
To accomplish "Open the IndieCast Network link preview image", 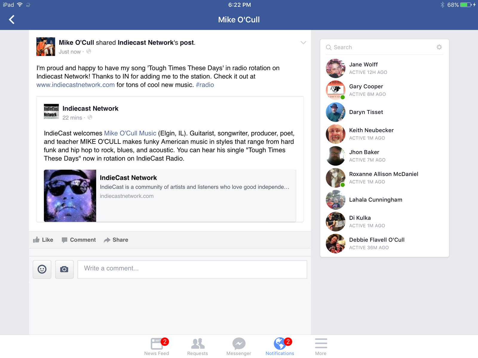I will click(70, 196).
